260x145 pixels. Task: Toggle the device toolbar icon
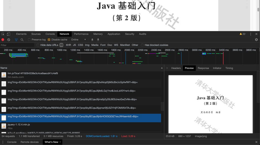8,34
